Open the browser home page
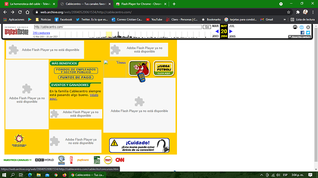318x178 pixels. [27, 12]
